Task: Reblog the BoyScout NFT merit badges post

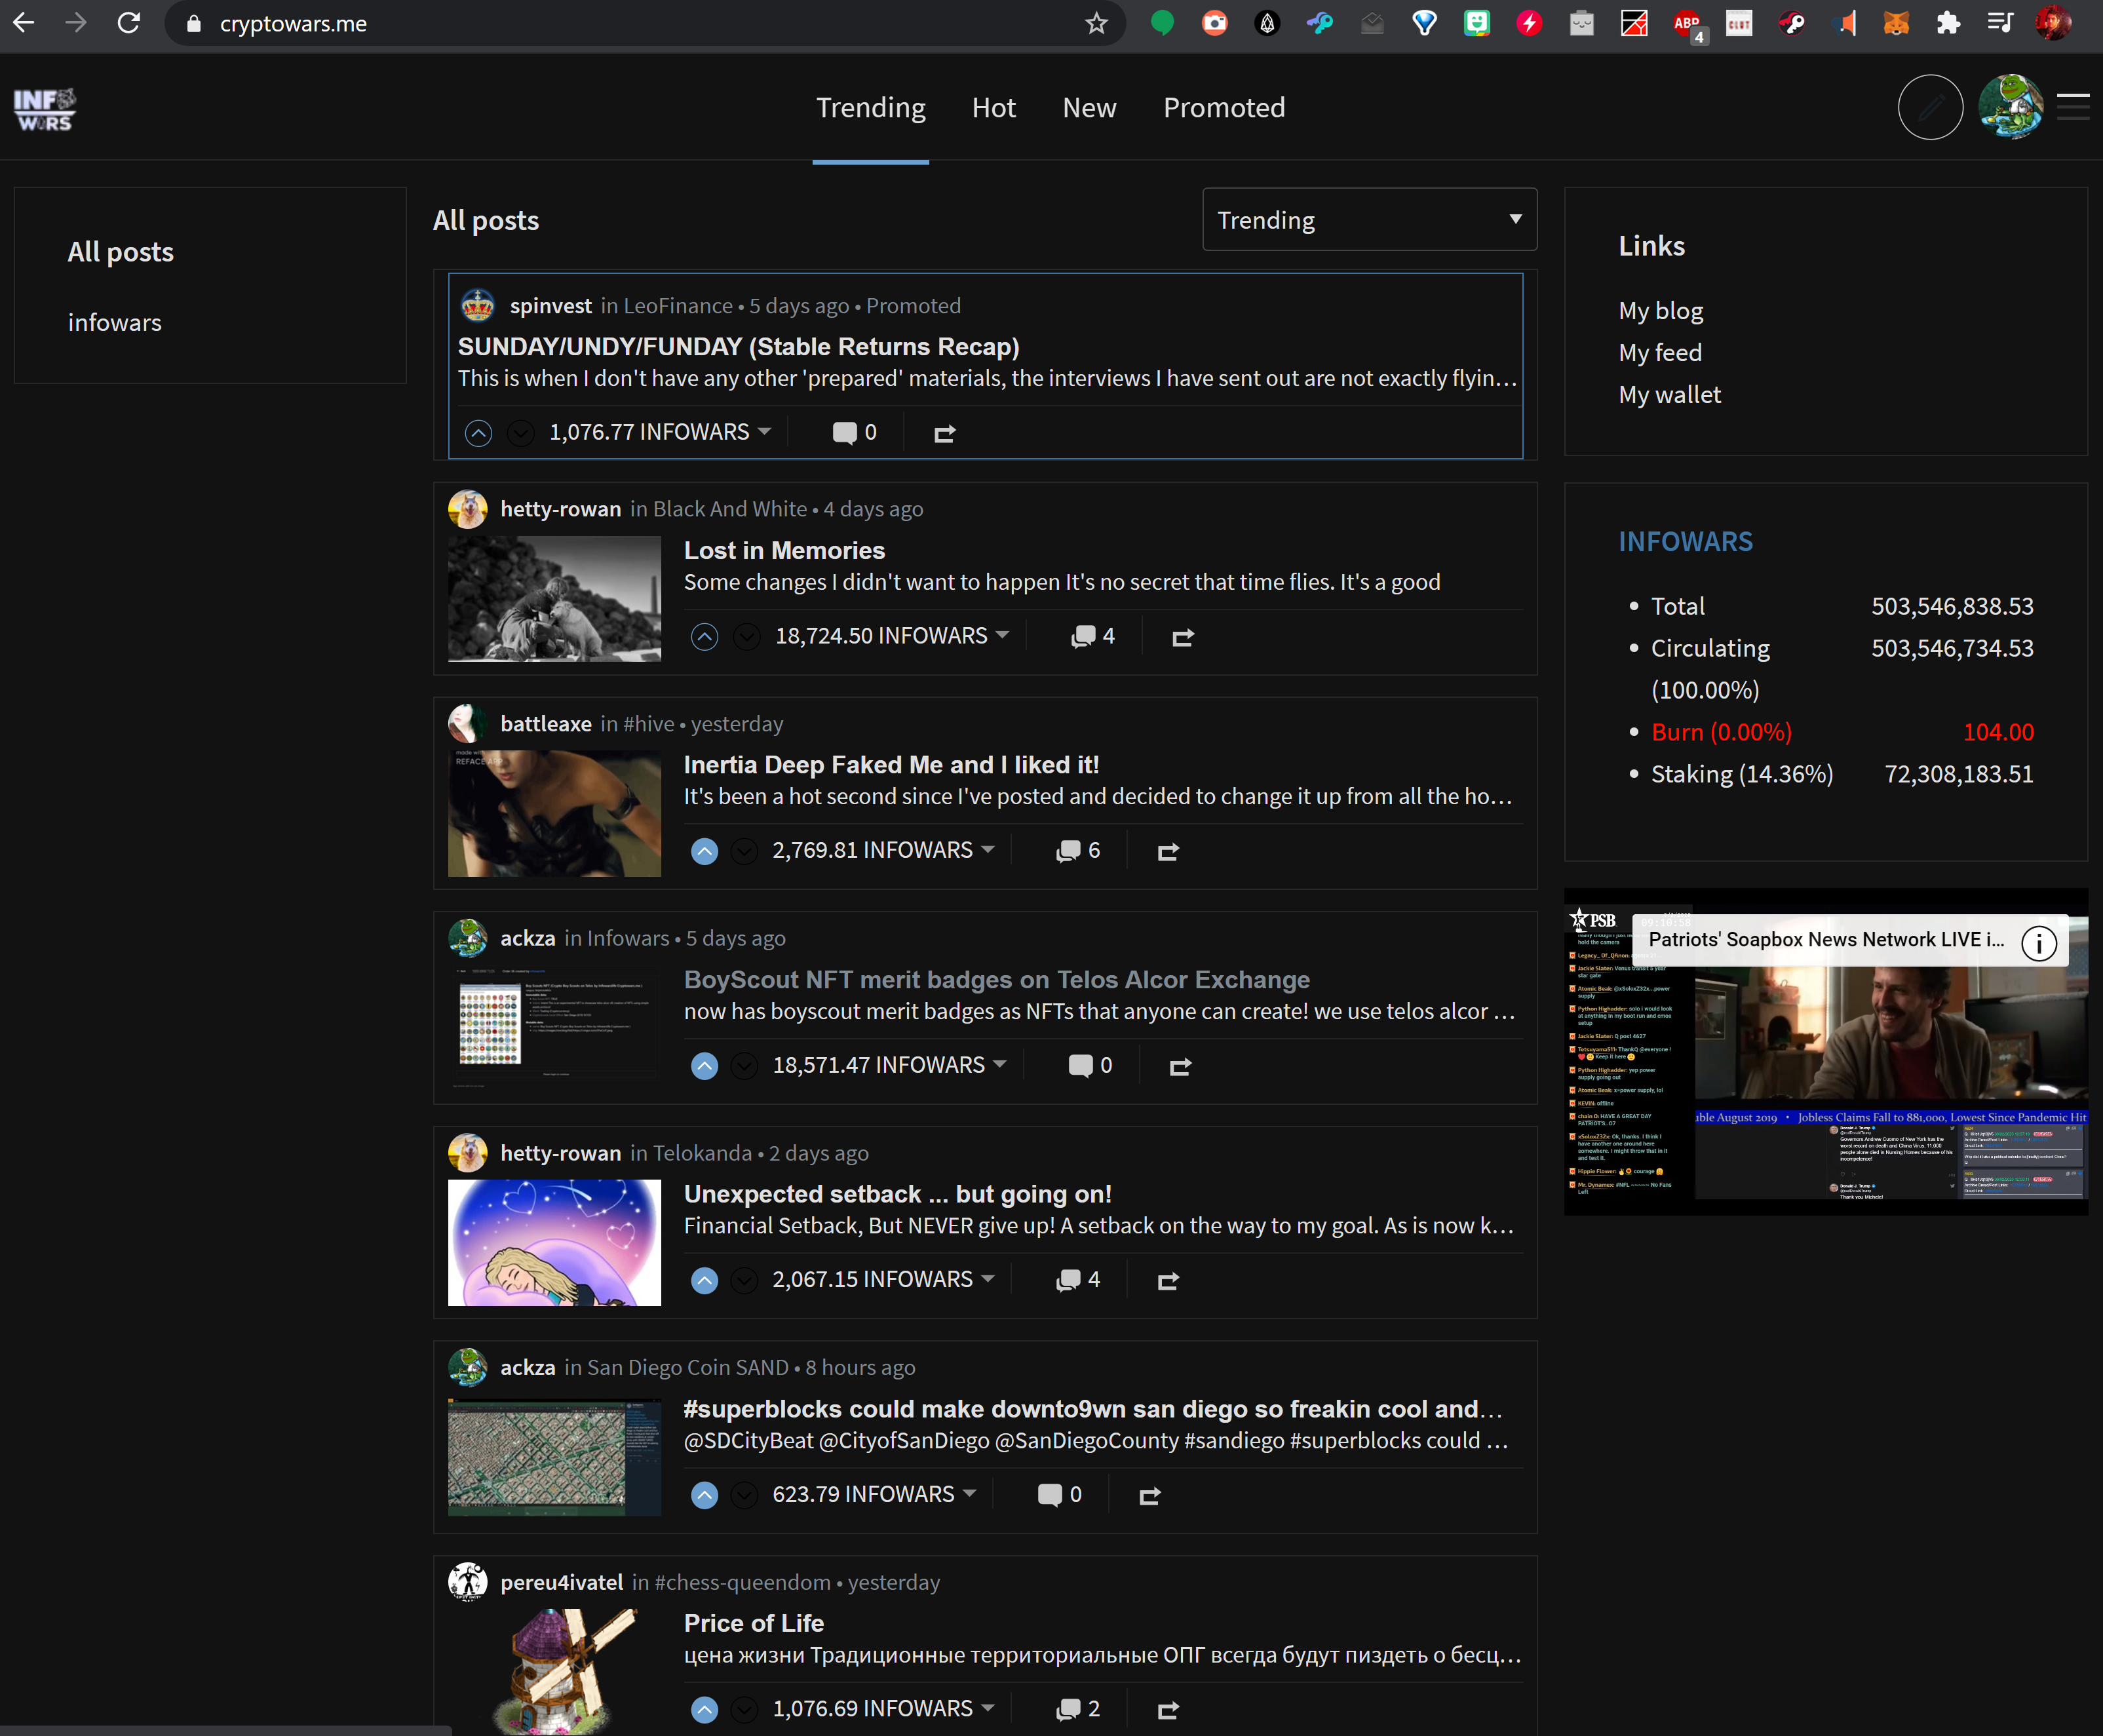Action: [1179, 1066]
